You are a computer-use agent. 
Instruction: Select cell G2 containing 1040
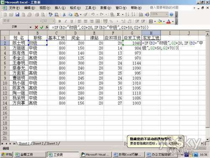(x=132, y=43)
